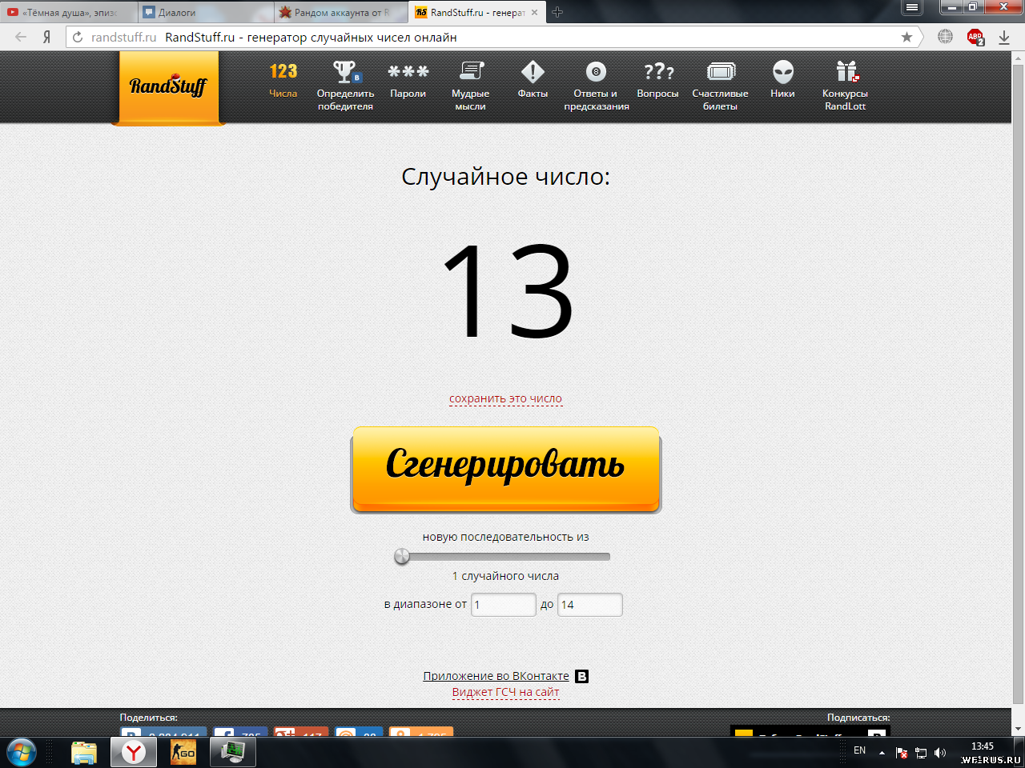This screenshot has height=768, width=1025.
Task: Open the Счастливые билеты tickets icon
Action: coord(721,72)
